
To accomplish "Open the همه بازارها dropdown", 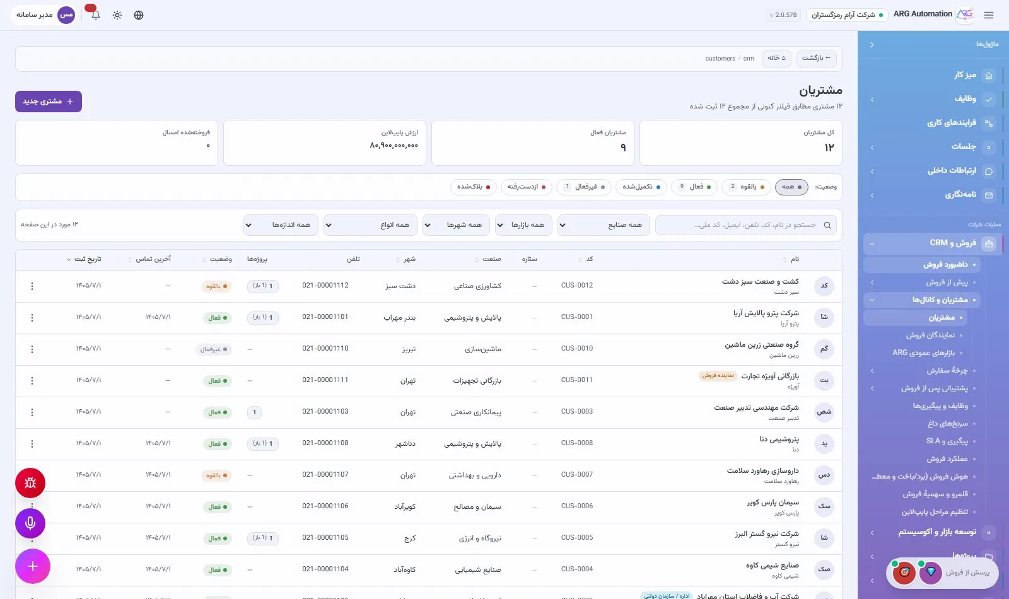I will 523,225.
